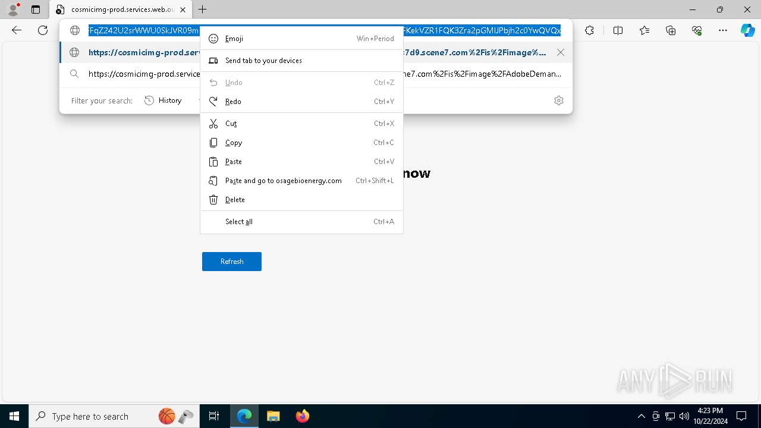Choose Cut from the context menu
761x428 pixels.
(x=301, y=124)
